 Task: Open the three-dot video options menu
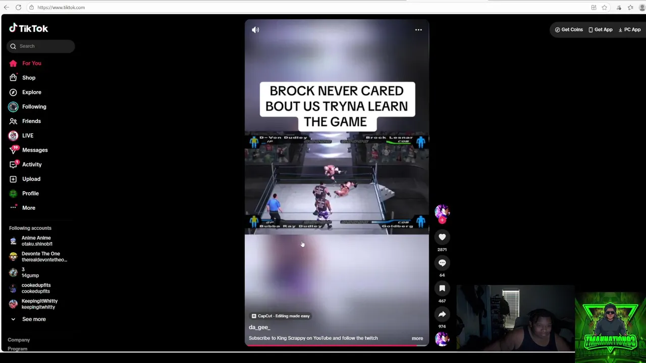click(x=418, y=30)
